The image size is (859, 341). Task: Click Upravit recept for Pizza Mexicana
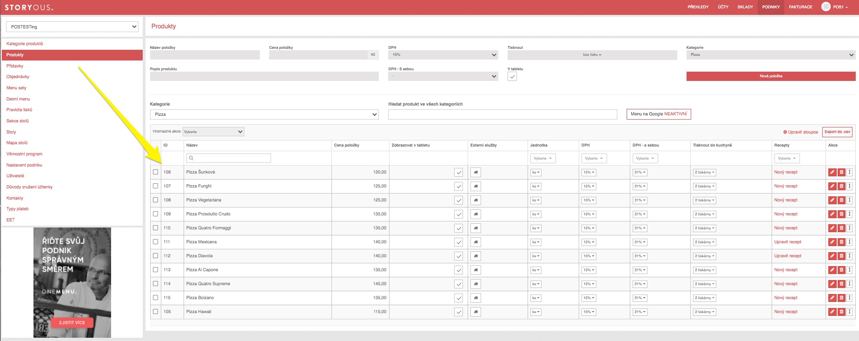click(x=788, y=242)
